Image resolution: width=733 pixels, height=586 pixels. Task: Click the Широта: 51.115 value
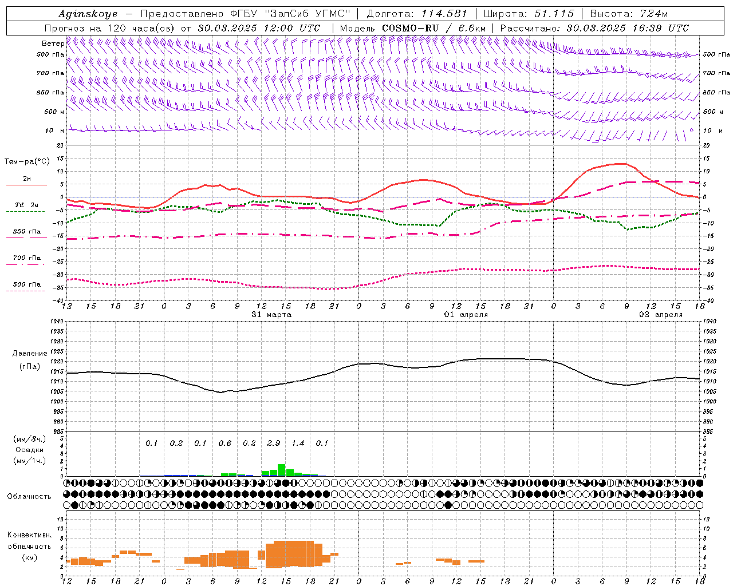click(x=529, y=14)
